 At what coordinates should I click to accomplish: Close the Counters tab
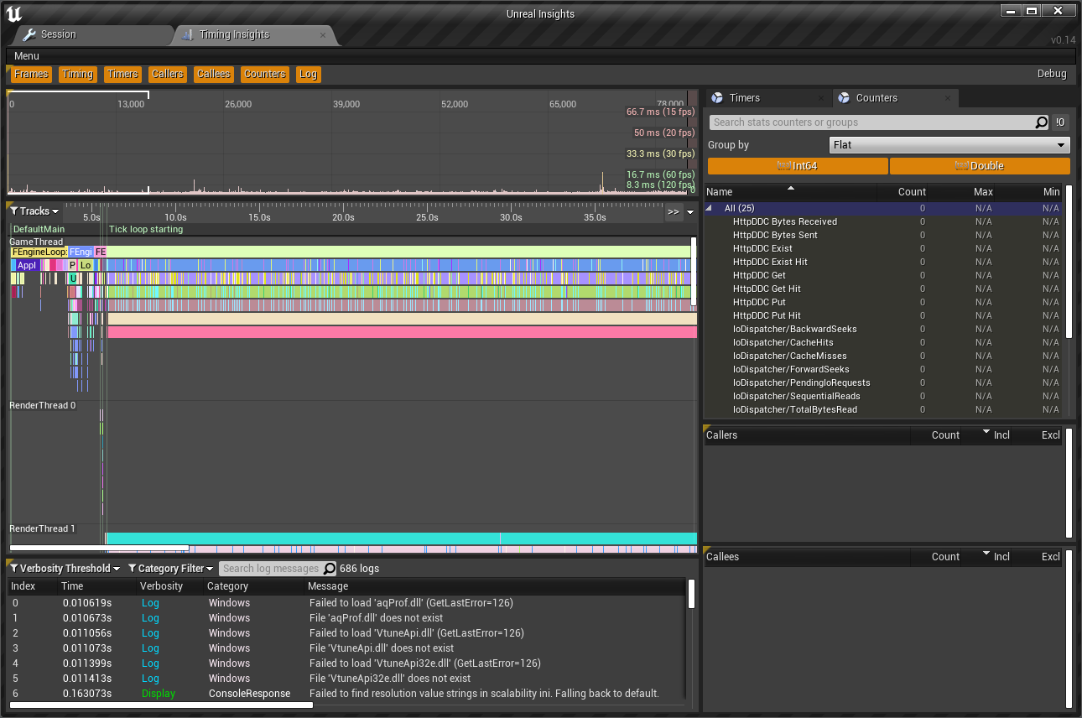948,98
